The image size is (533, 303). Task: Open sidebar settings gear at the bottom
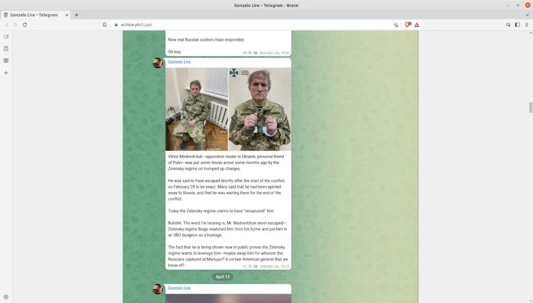[6, 297]
